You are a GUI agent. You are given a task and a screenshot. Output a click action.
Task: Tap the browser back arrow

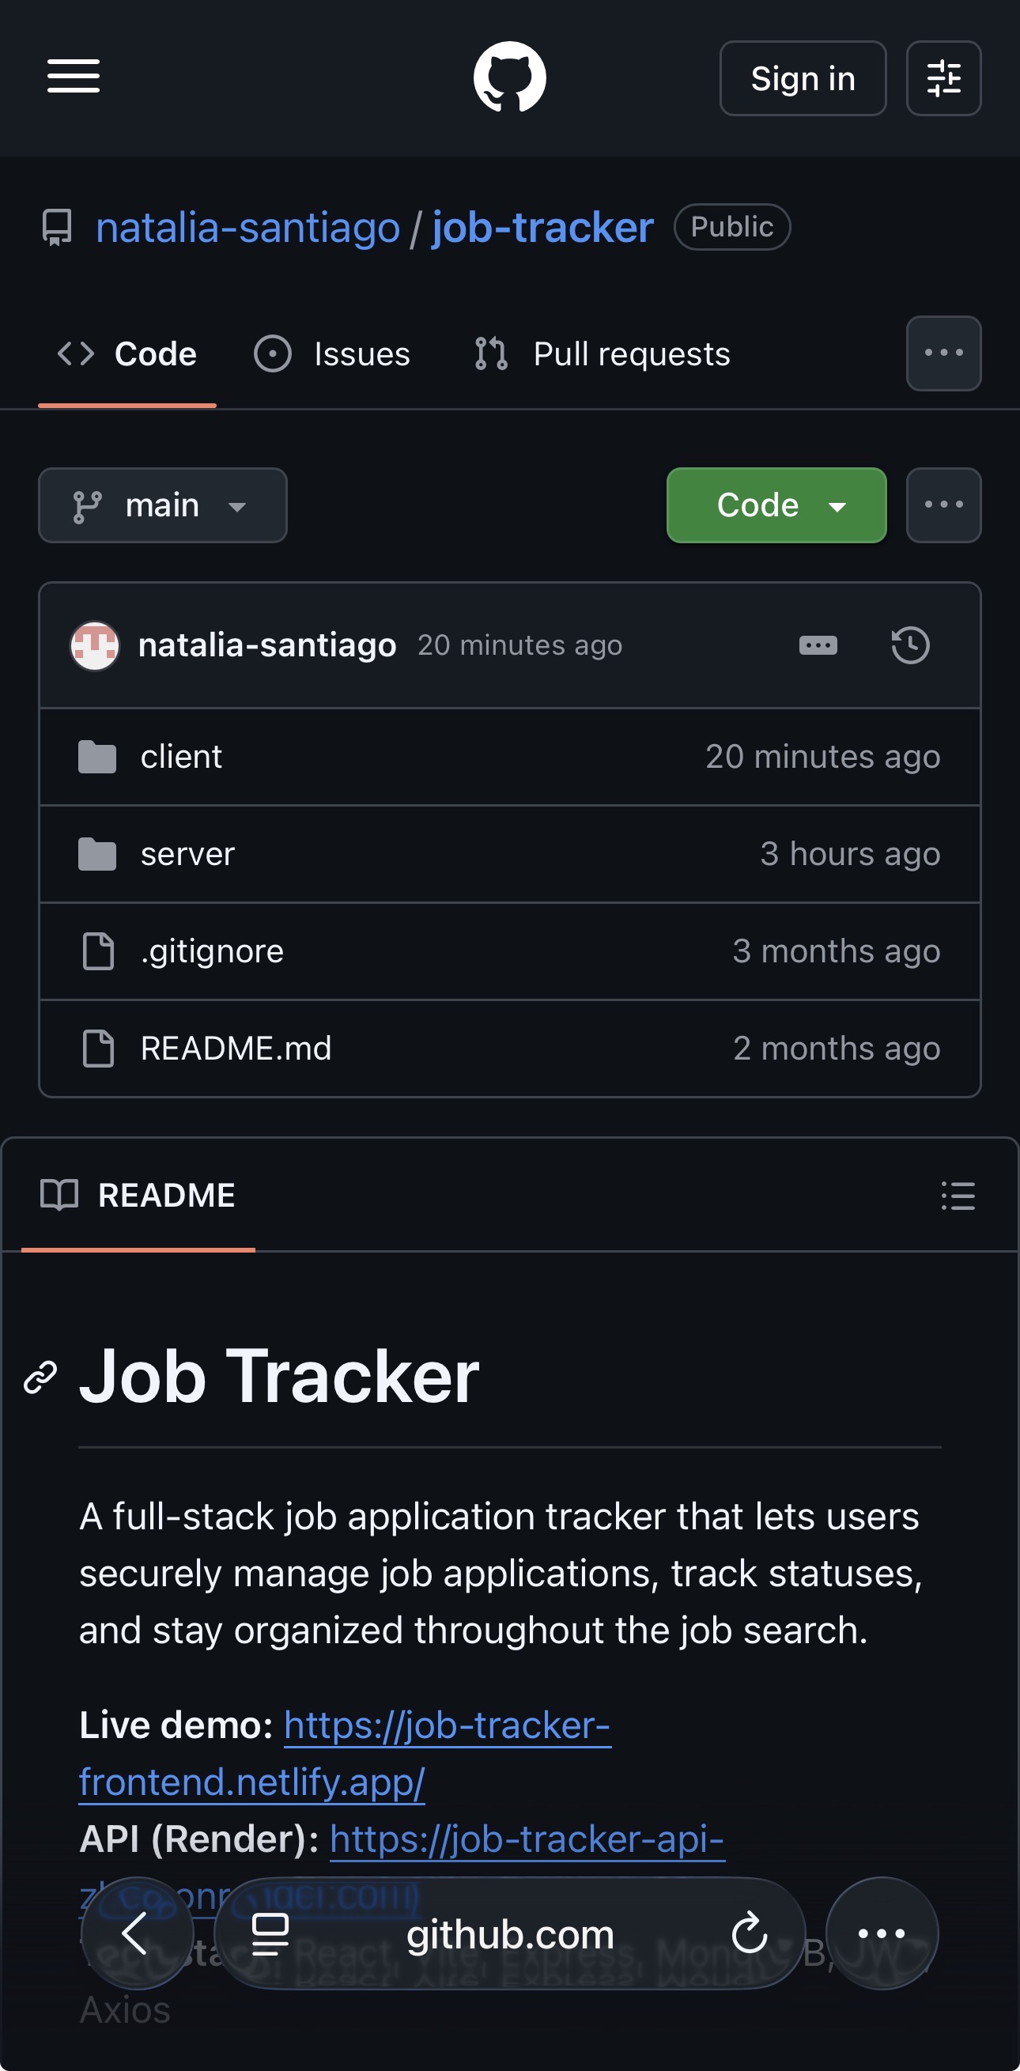[x=137, y=1933]
